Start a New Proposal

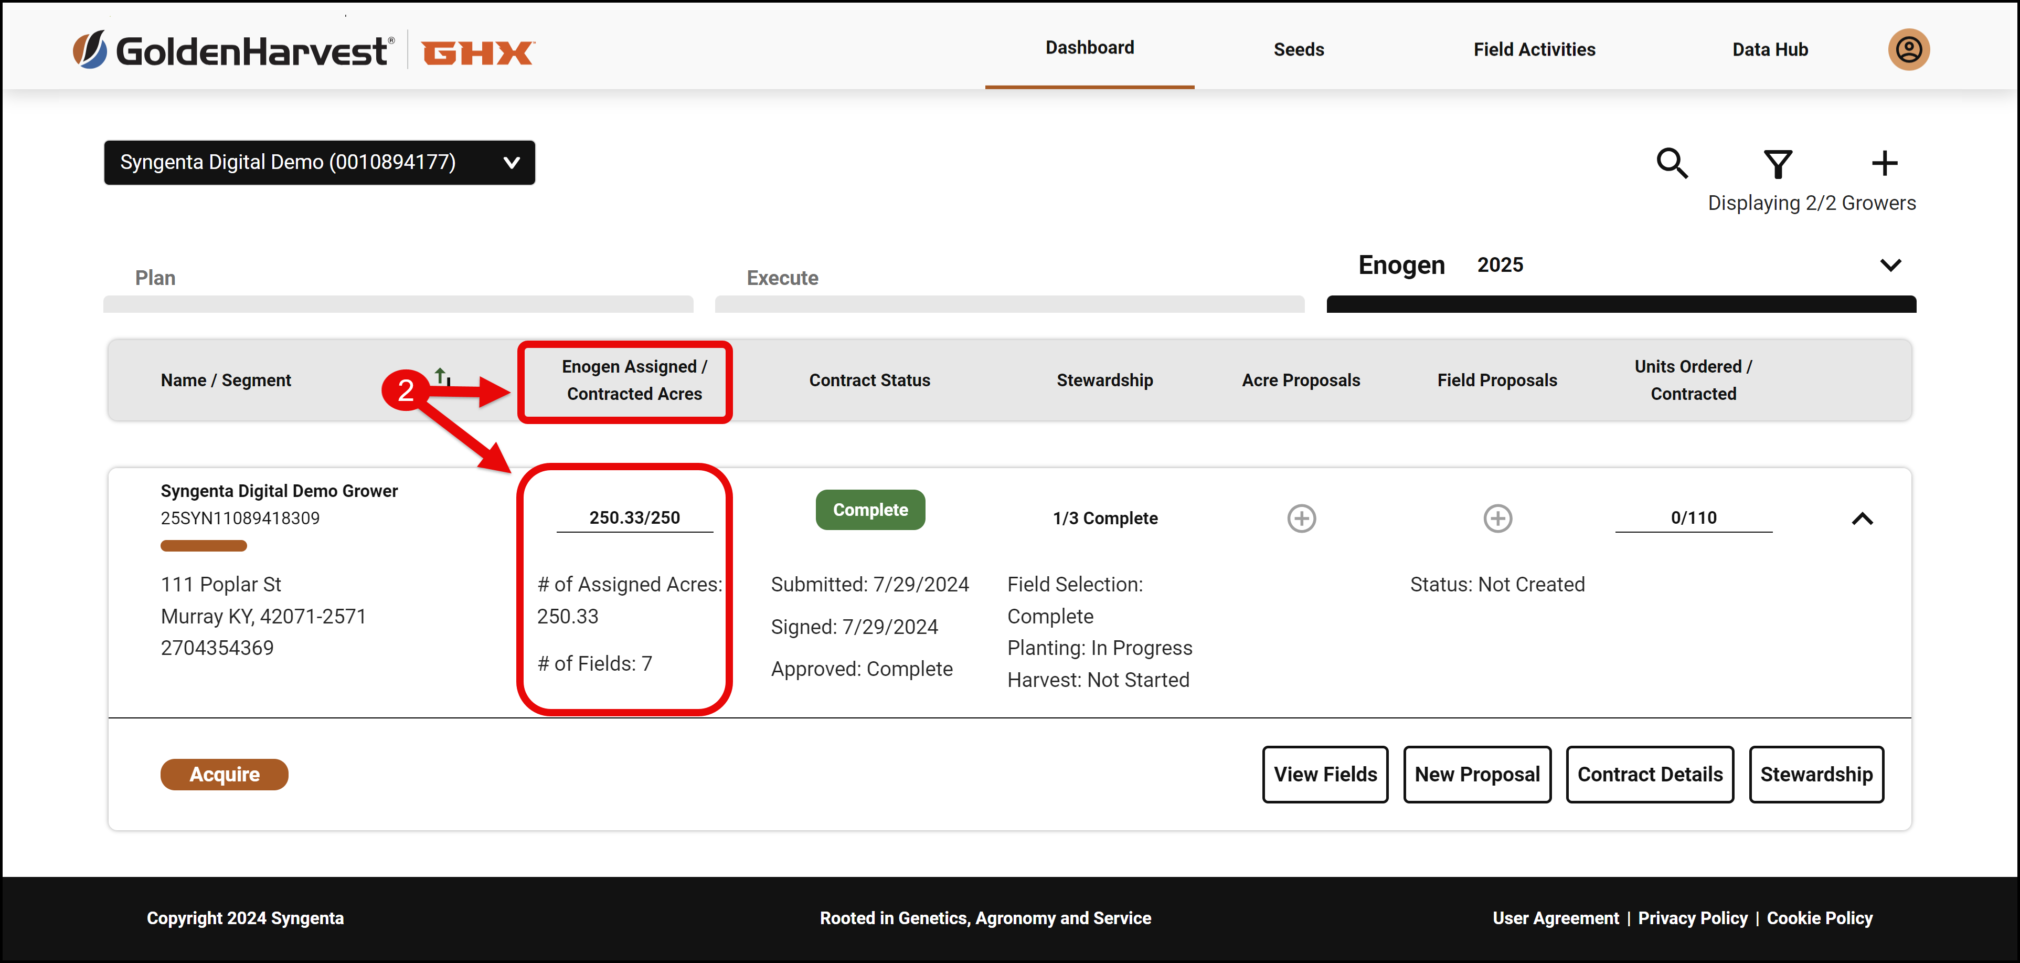tap(1476, 774)
